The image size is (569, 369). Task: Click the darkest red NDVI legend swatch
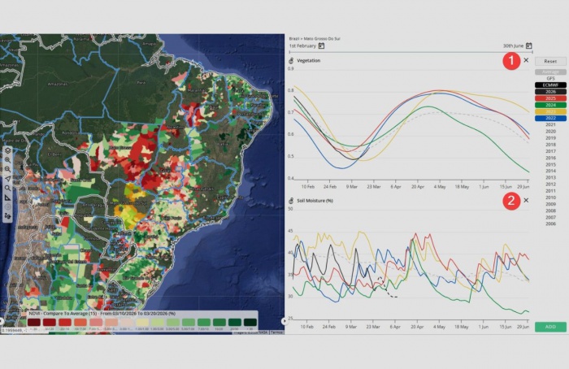[33, 323]
